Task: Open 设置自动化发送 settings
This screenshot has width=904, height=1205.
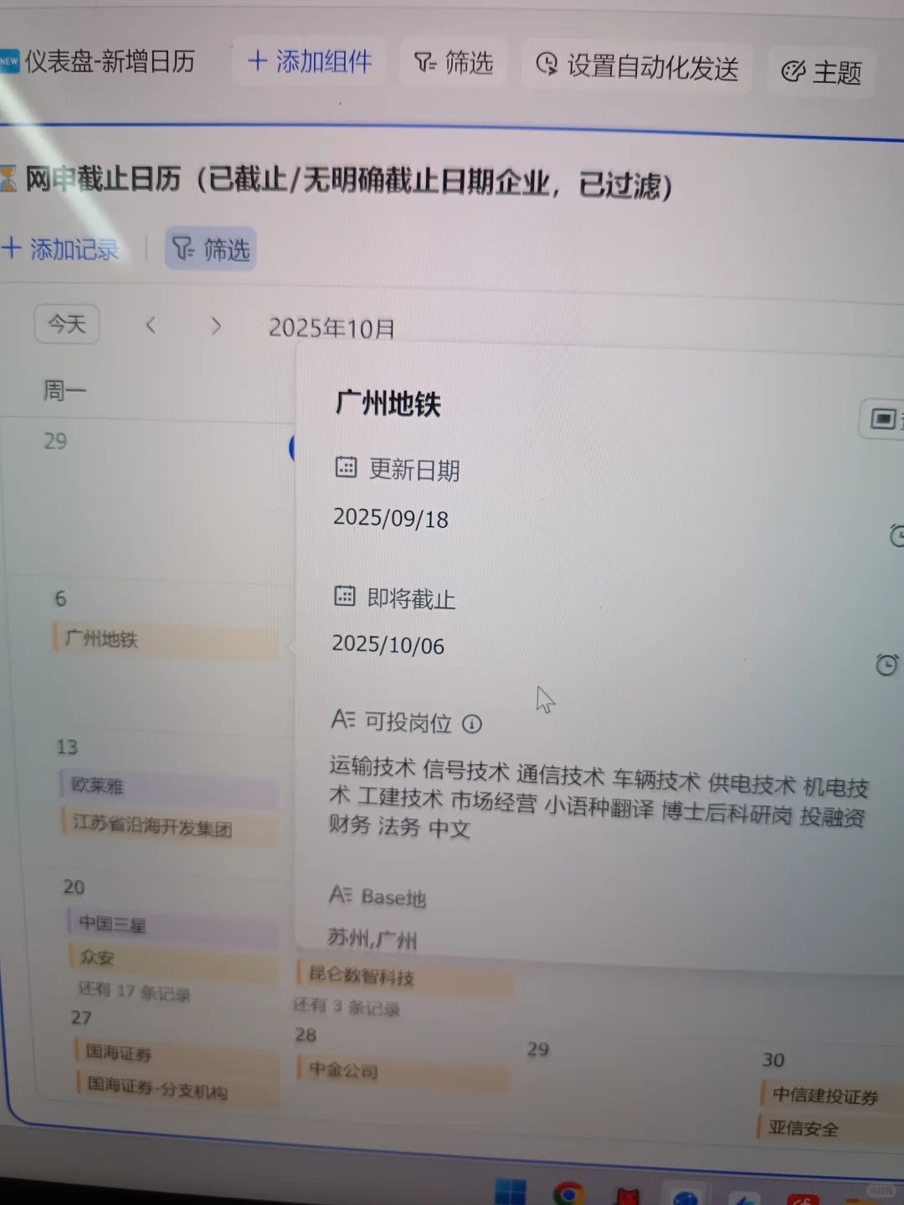Action: (x=637, y=66)
